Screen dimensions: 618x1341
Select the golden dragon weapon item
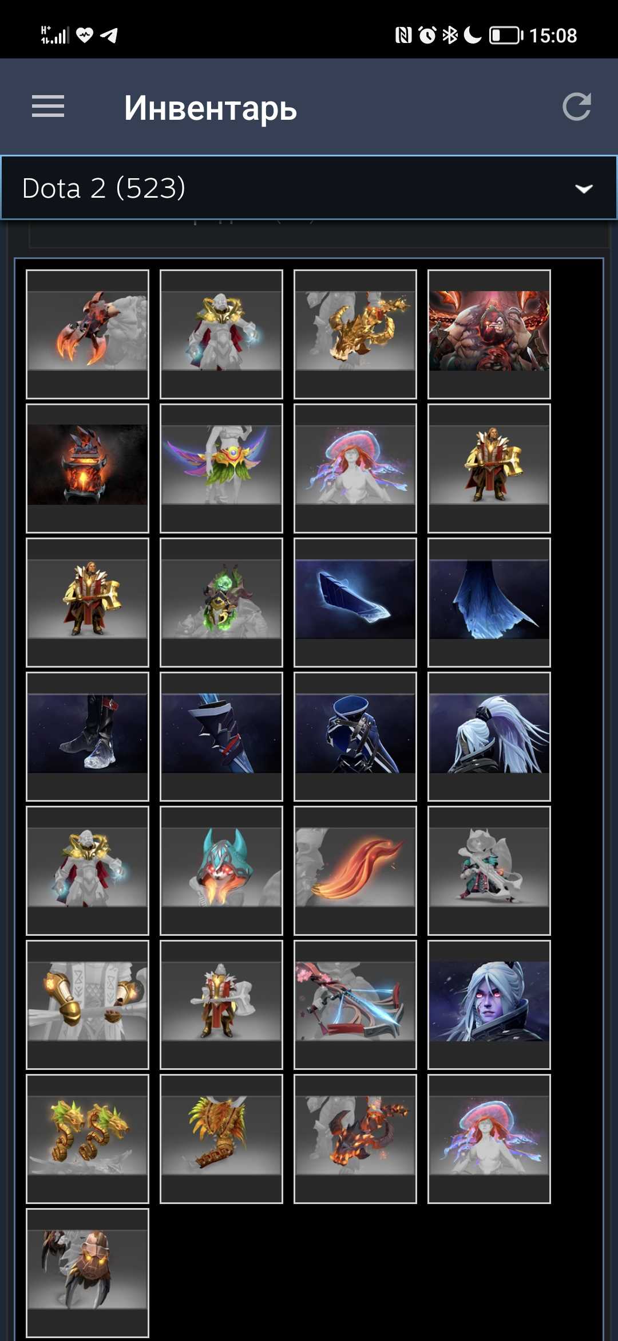(x=355, y=334)
